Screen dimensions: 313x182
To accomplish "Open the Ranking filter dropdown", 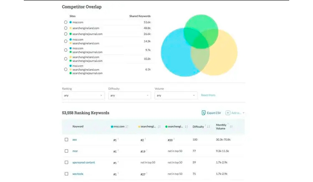I will coord(83,95).
